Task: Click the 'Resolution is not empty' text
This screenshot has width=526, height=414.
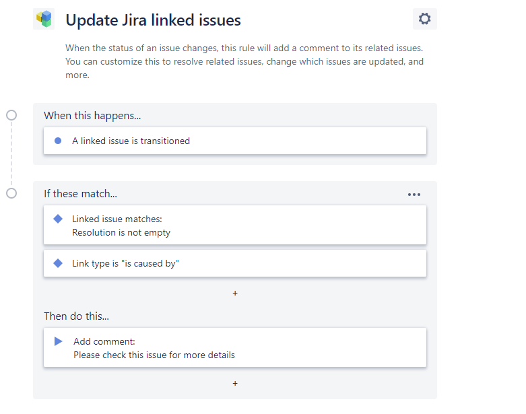Action: [x=121, y=233]
